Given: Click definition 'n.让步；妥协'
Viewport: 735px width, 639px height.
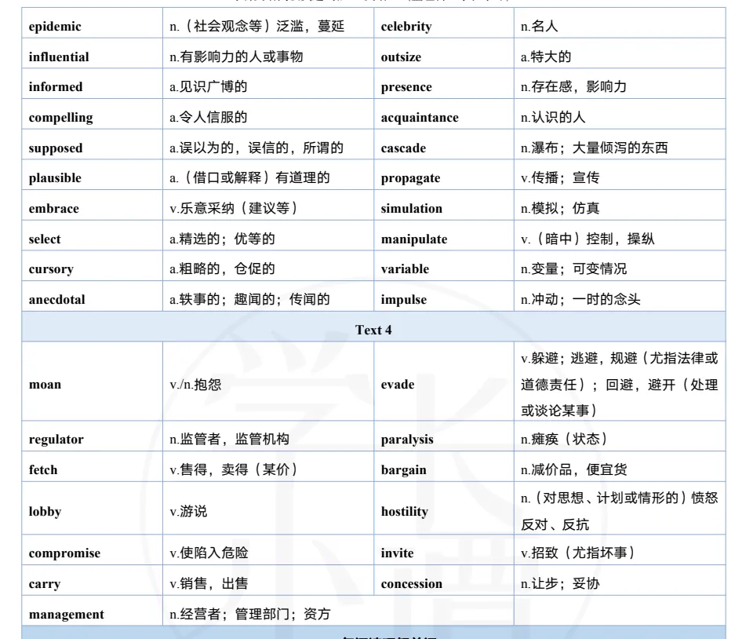Looking at the screenshot, I should tap(560, 583).
